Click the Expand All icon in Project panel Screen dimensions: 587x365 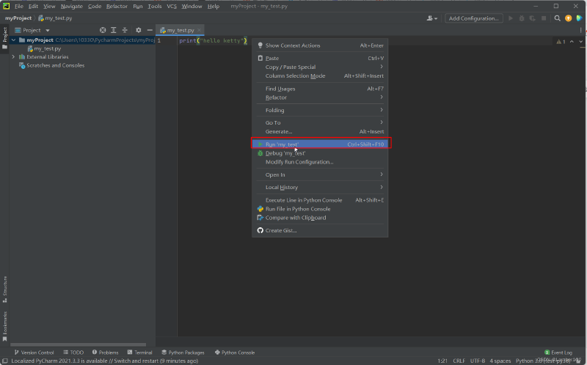pos(114,30)
